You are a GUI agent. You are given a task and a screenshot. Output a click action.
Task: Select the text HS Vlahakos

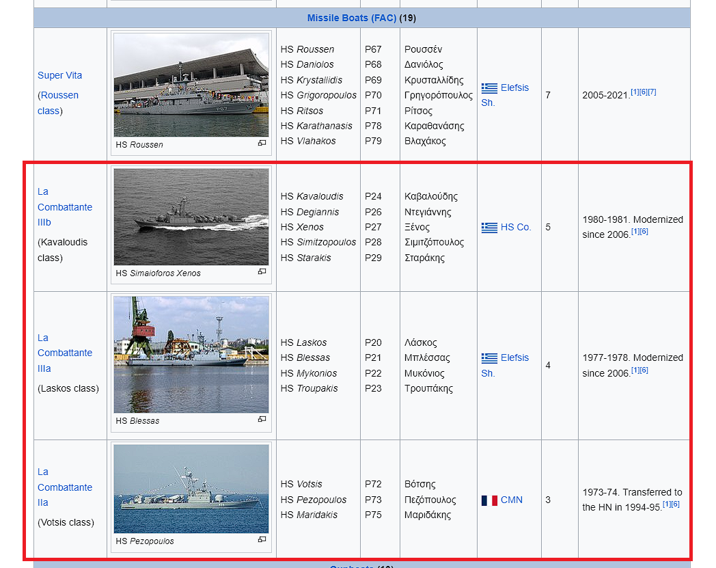308,141
